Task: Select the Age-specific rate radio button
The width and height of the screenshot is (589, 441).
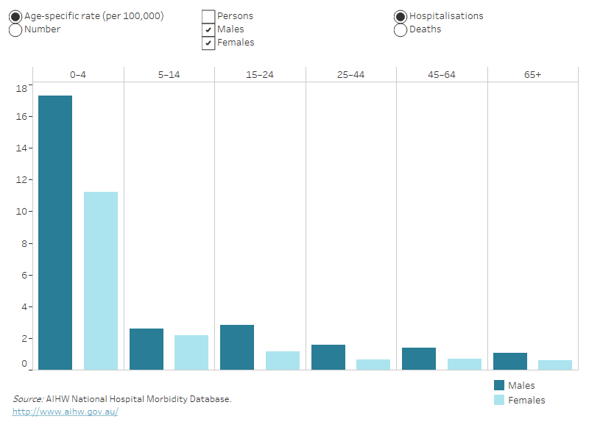Action: tap(15, 16)
